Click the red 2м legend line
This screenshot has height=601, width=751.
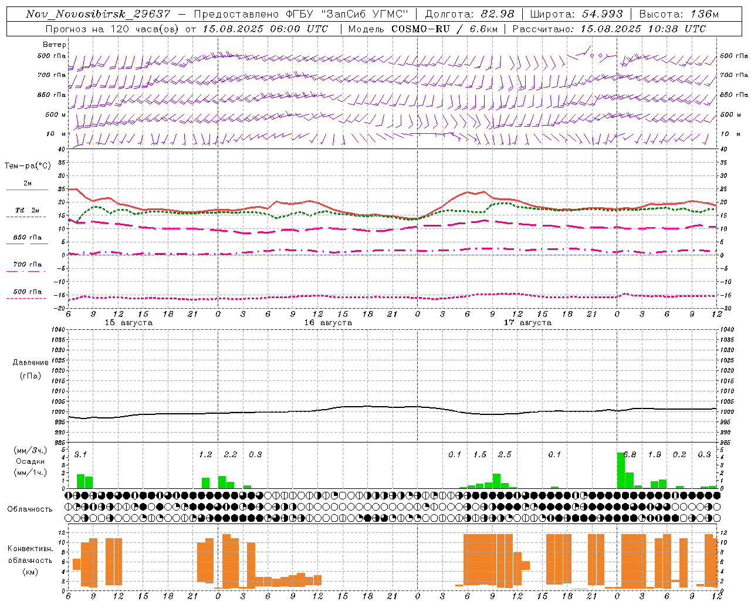[27, 190]
